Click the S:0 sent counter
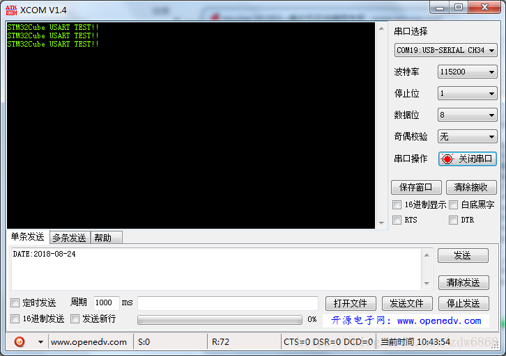This screenshot has height=356, width=506. (144, 342)
